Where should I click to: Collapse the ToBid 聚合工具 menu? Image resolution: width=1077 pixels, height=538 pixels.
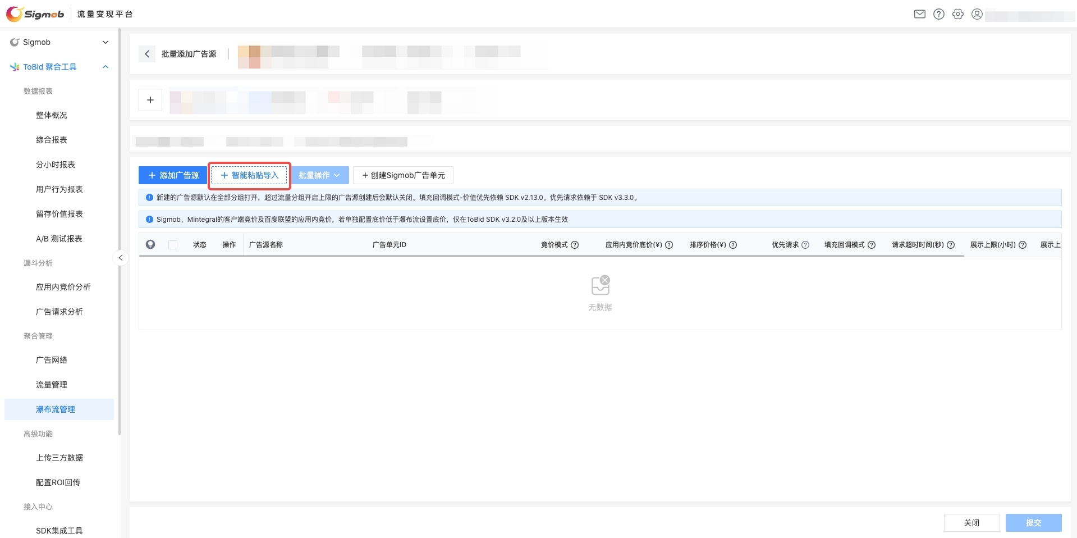click(105, 67)
